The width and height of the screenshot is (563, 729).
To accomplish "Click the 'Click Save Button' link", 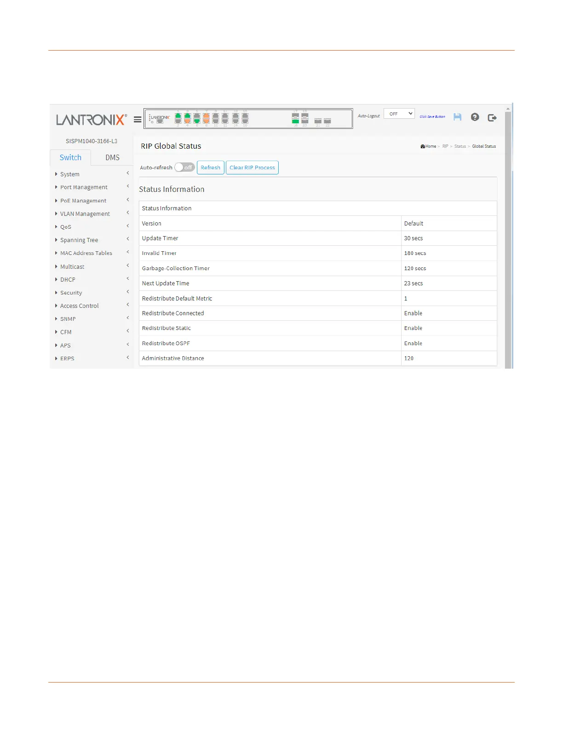I will point(432,117).
